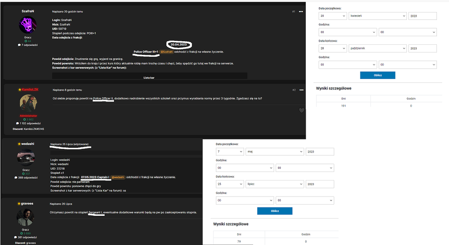Image resolution: width=449 pixels, height=245 pixels.
Task: Click upper Oblicz button
Action: pos(378,75)
